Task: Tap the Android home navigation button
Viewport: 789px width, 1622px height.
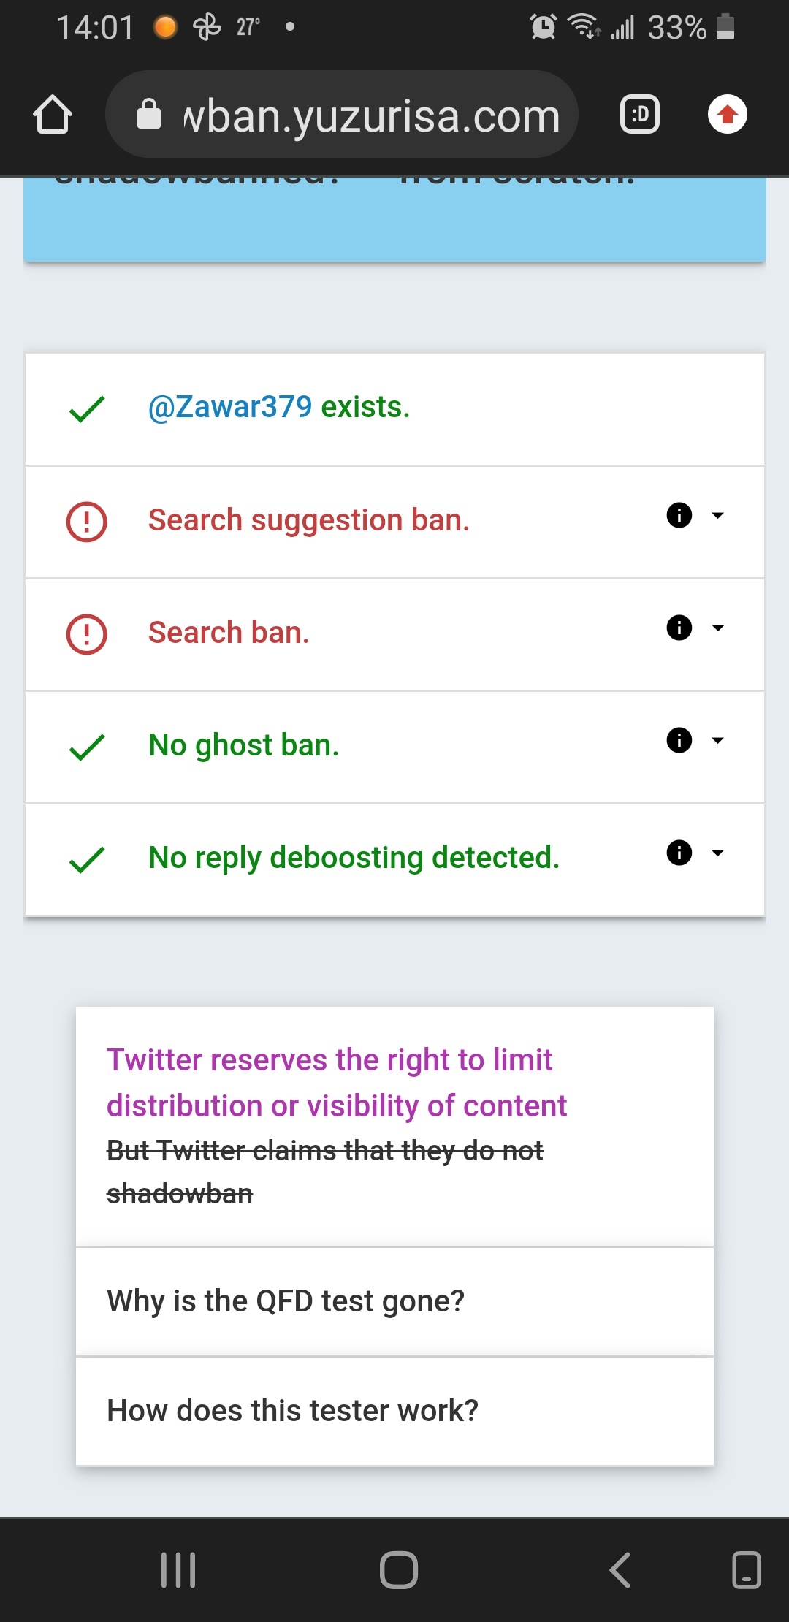Action: (399, 1569)
